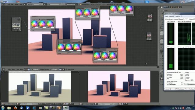Open Windows Explorer folder from the taskbar
This screenshot has height=110, width=195.
(x=9, y=108)
